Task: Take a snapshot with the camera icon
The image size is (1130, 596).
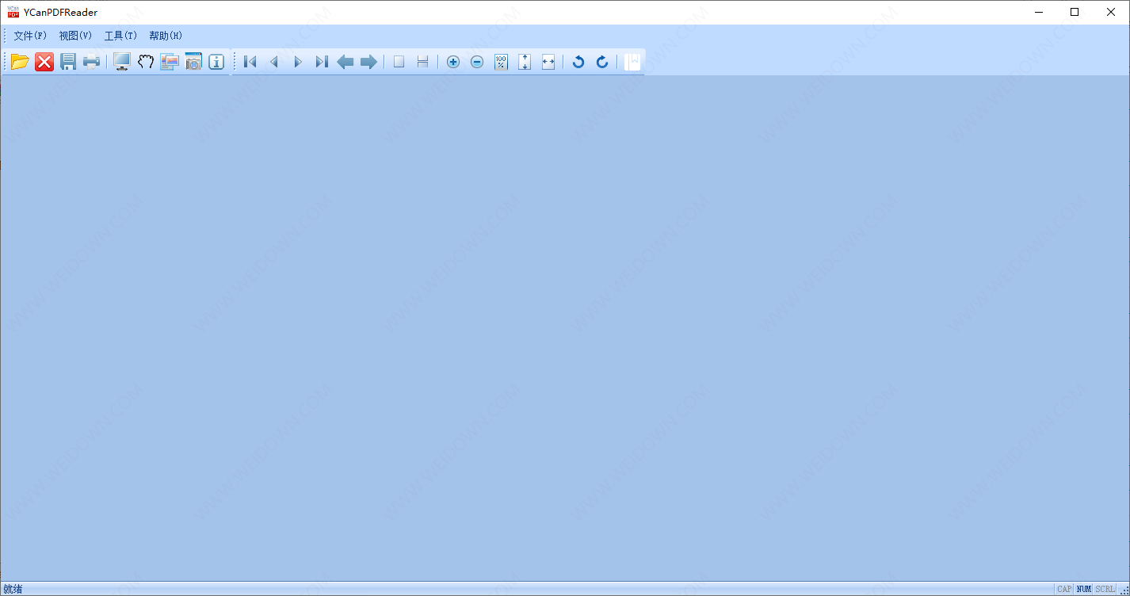Action: point(193,62)
